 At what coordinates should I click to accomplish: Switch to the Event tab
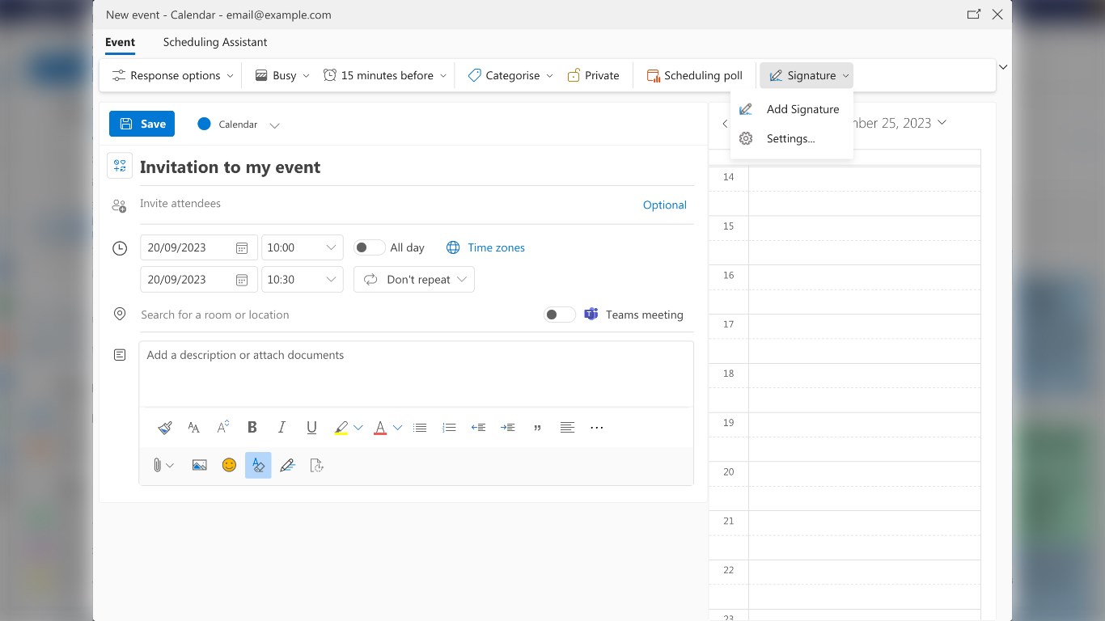[120, 42]
